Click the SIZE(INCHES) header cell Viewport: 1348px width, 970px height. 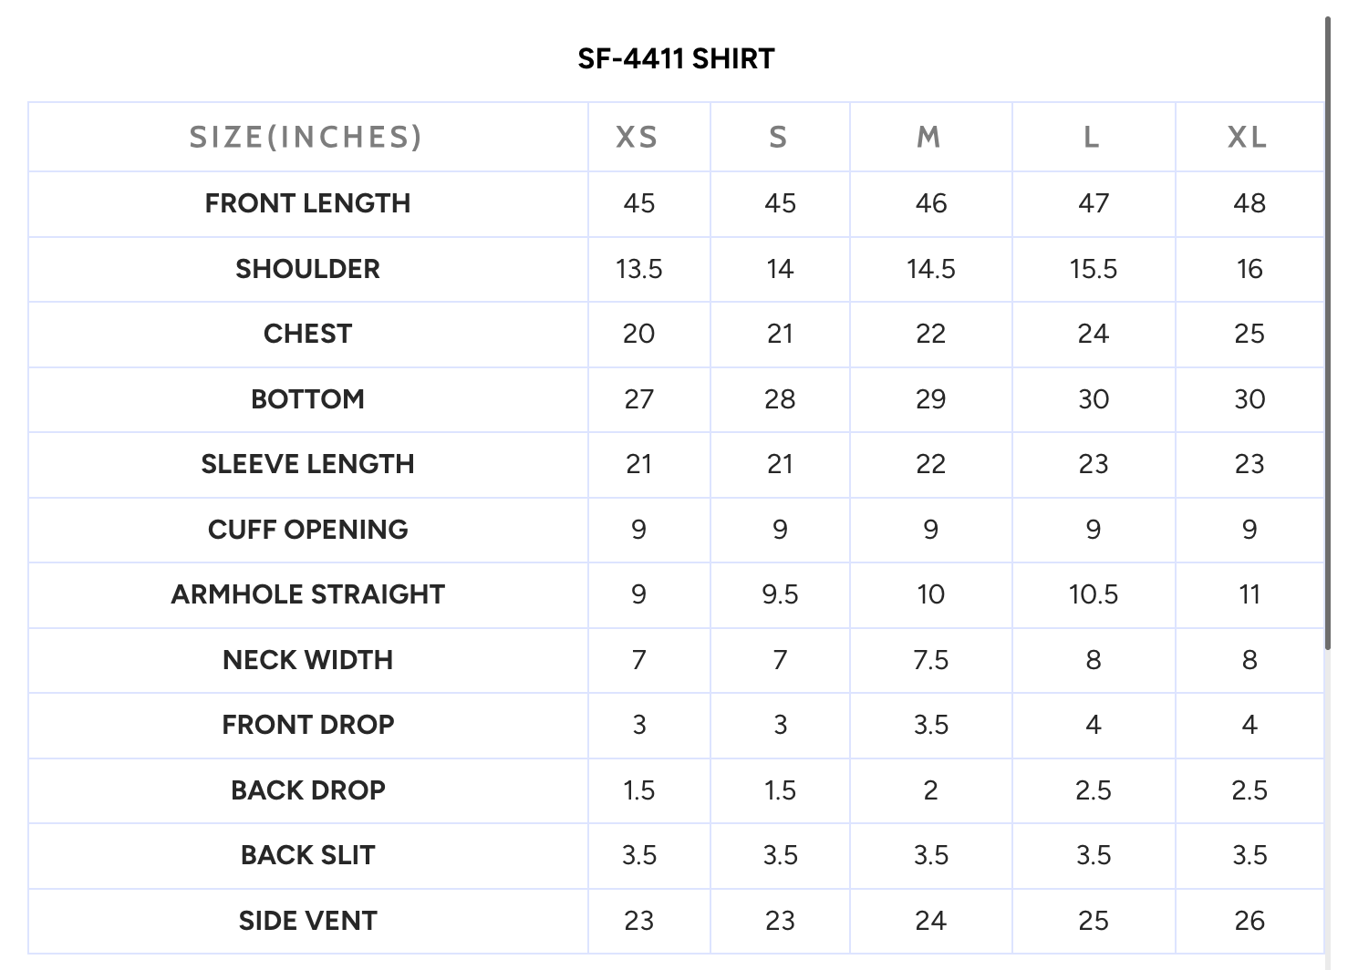point(306,138)
